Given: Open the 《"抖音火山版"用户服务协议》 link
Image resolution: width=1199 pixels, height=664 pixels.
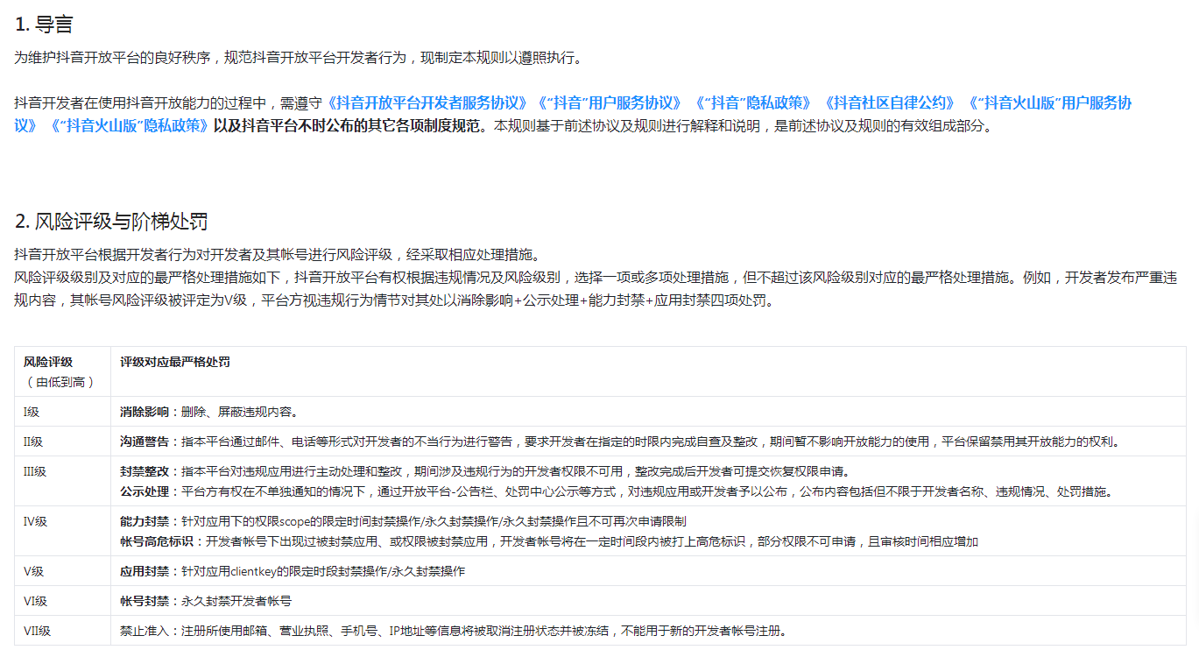Looking at the screenshot, I should (1047, 103).
